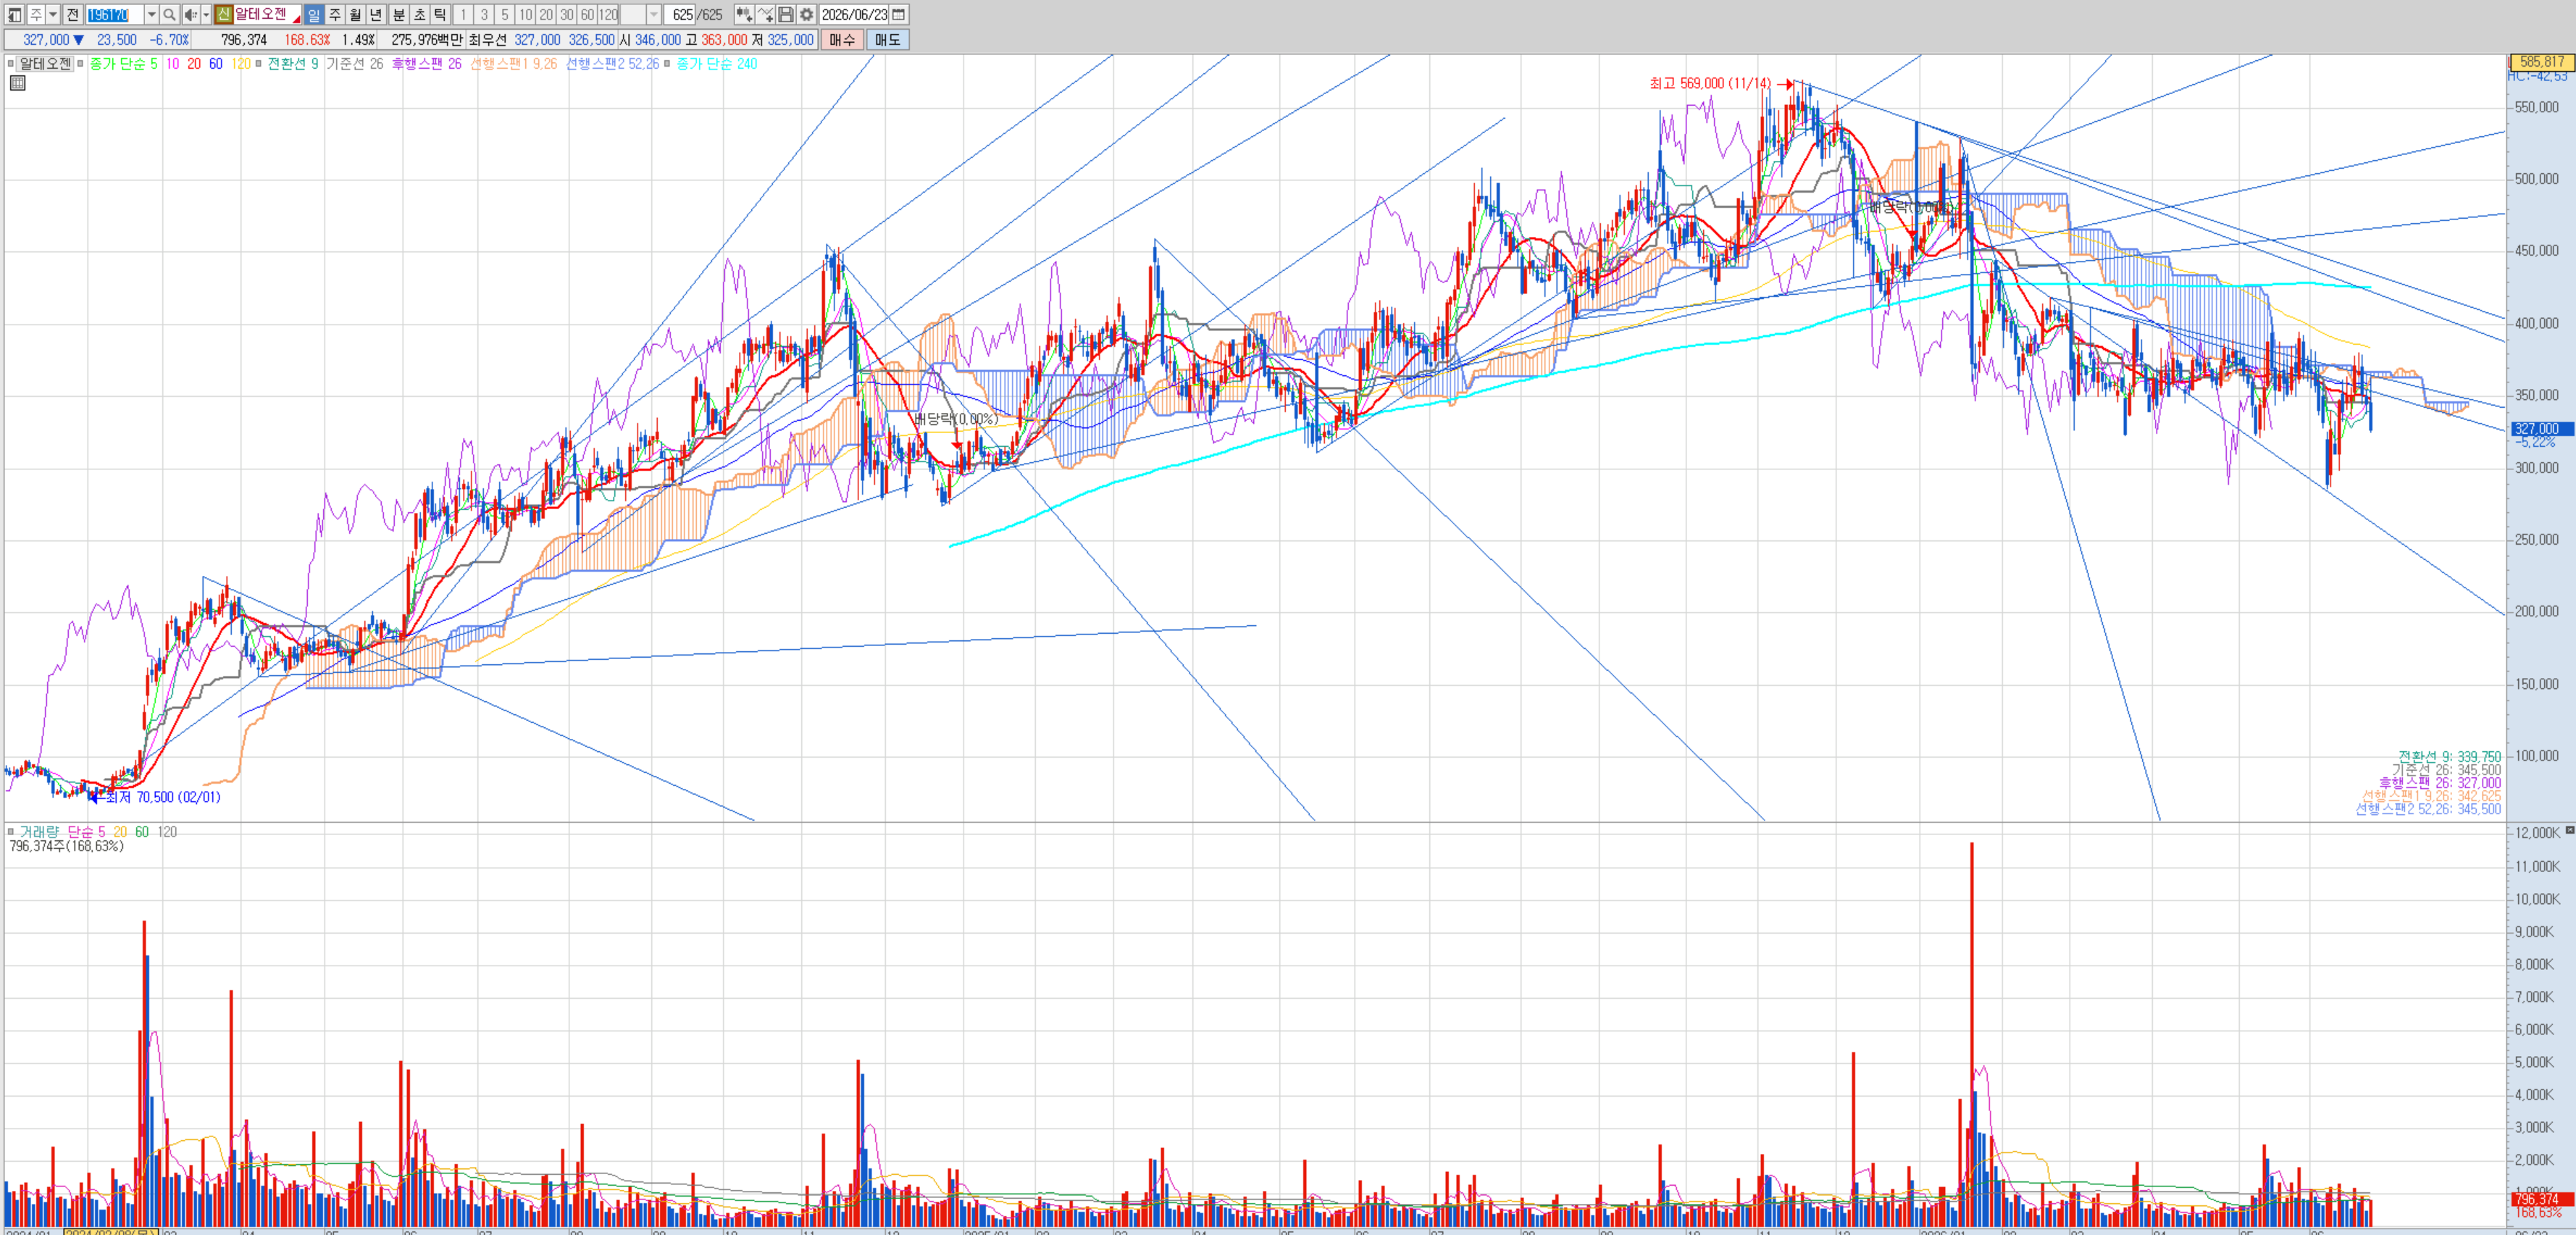Select the 1 interval button

[463, 14]
